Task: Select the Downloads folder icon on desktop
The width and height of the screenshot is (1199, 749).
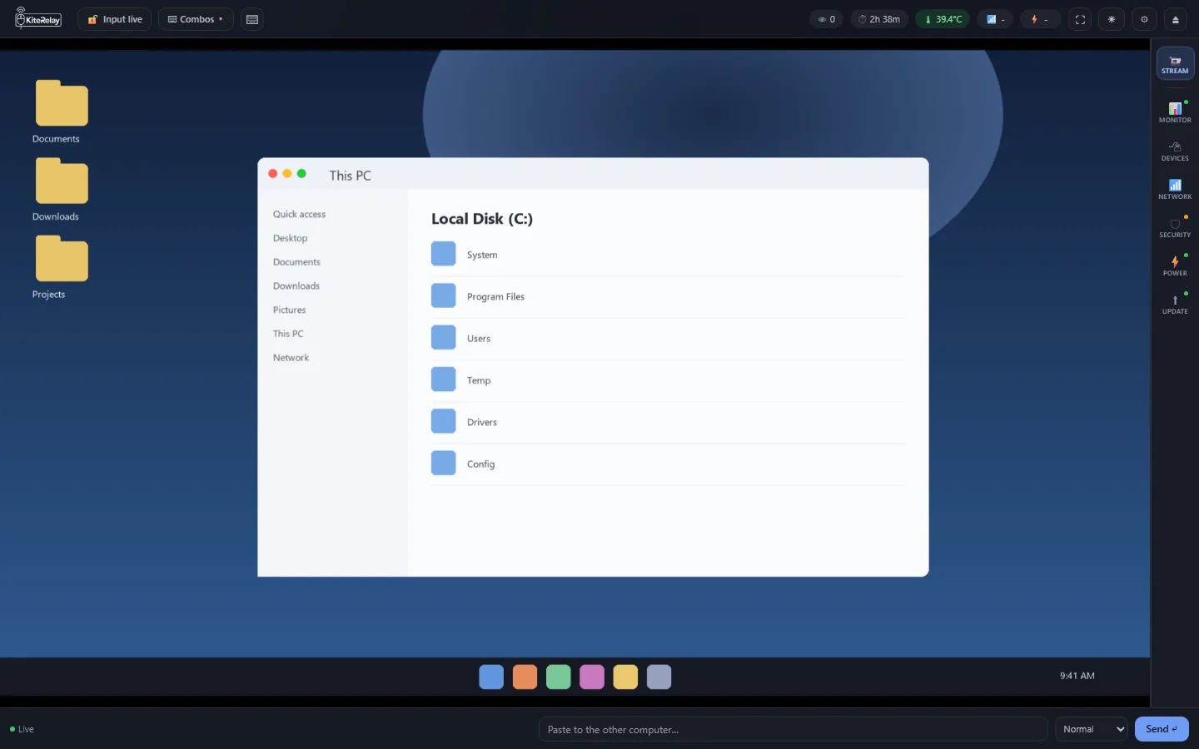Action: click(62, 181)
